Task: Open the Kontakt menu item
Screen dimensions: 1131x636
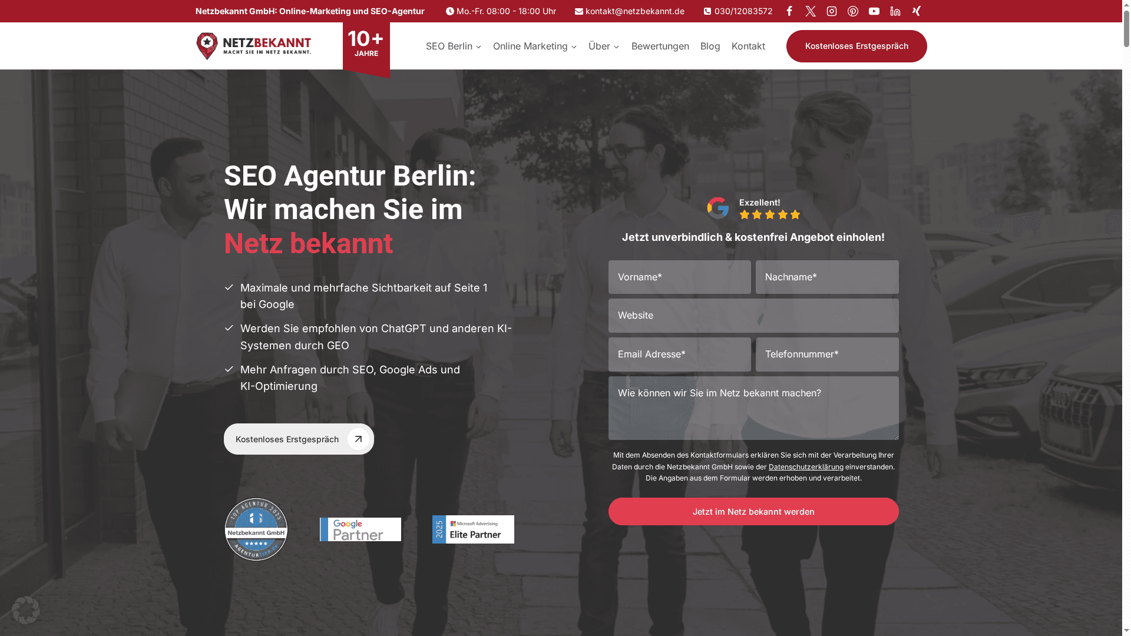Action: click(x=748, y=46)
